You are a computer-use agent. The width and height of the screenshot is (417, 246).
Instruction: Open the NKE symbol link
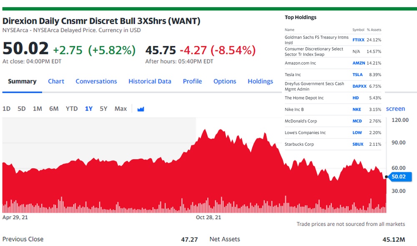pos(357,109)
